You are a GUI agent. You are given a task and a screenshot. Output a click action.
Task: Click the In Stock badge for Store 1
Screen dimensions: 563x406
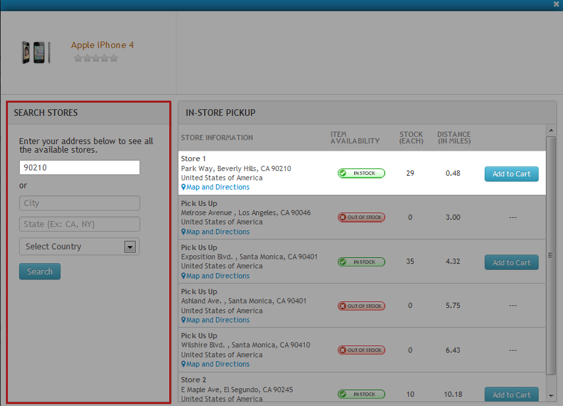pos(362,173)
